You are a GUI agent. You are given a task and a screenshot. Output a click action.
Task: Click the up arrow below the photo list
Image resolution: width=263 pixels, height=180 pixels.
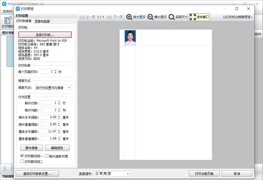click(4, 168)
